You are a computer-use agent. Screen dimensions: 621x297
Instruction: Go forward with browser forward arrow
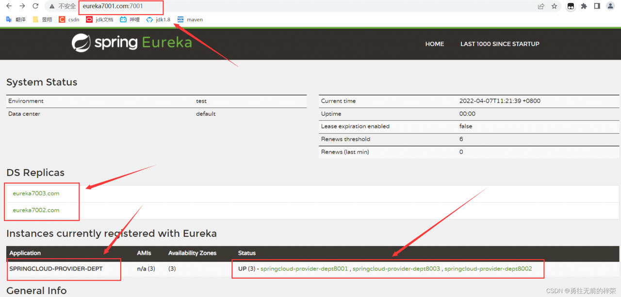click(x=22, y=6)
